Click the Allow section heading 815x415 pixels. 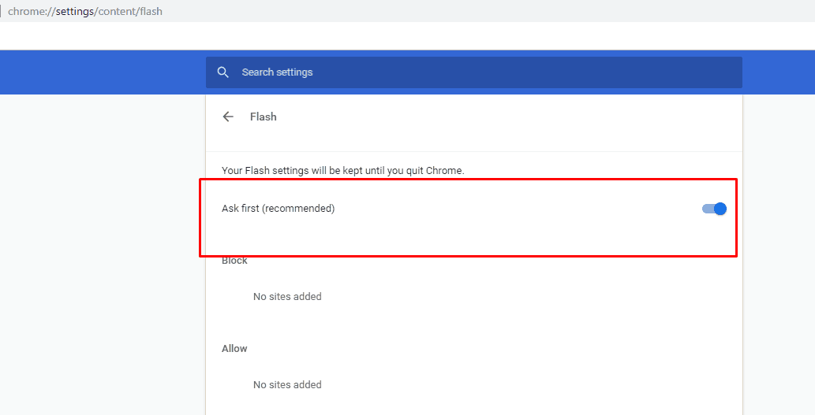point(234,349)
